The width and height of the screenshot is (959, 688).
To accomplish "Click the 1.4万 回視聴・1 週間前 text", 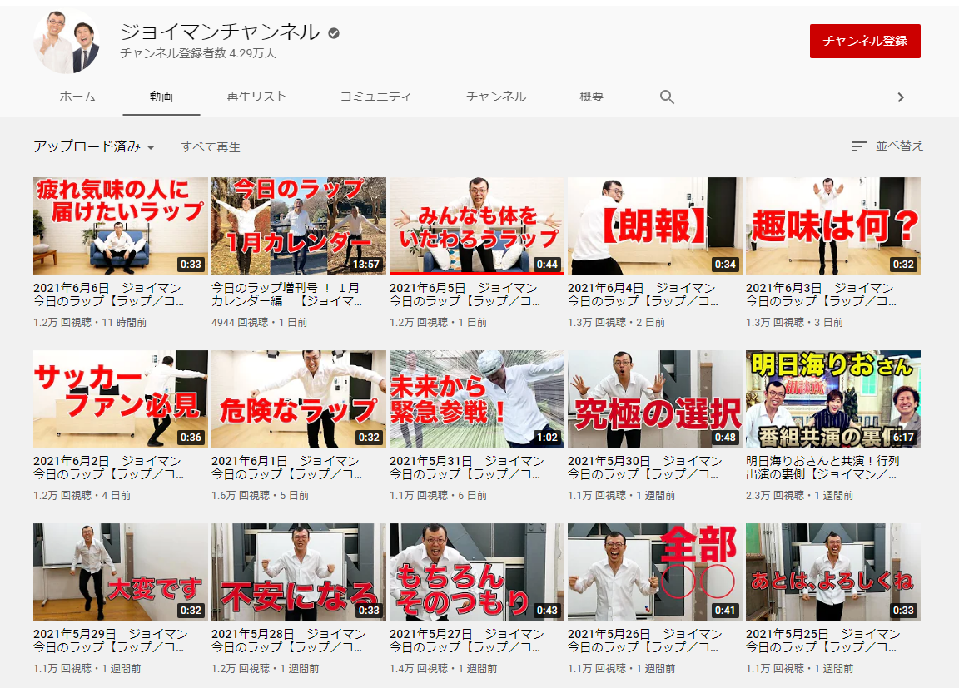I will pyautogui.click(x=444, y=668).
